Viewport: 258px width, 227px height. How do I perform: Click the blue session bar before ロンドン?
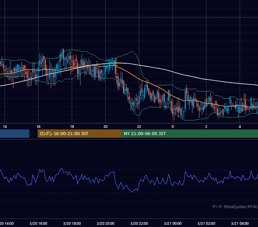(x=15, y=134)
